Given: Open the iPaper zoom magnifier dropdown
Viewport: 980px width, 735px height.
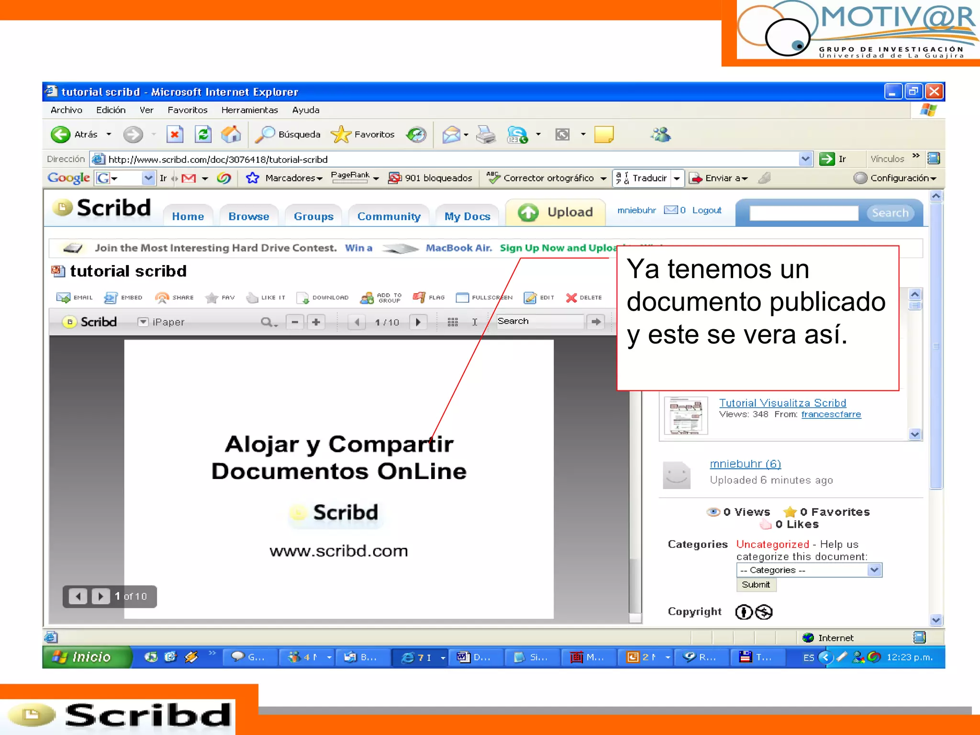Looking at the screenshot, I should (x=269, y=322).
